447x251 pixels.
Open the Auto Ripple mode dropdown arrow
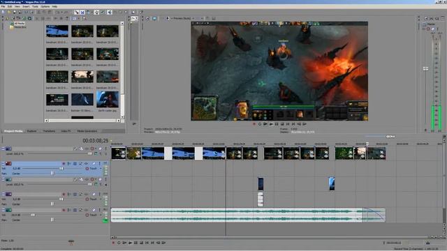click(x=92, y=13)
